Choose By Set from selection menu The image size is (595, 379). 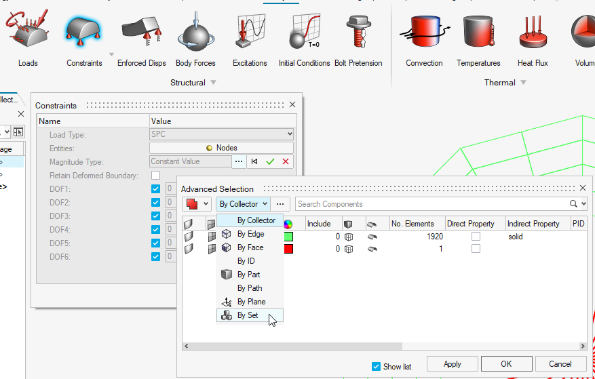(x=248, y=315)
